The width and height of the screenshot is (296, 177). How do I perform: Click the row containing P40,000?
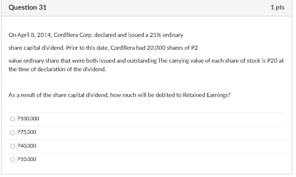pyautogui.click(x=143, y=146)
